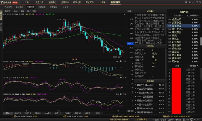Click the first red star marker below chart
This screenshot has width=202, height=121.
(x=73, y=59)
